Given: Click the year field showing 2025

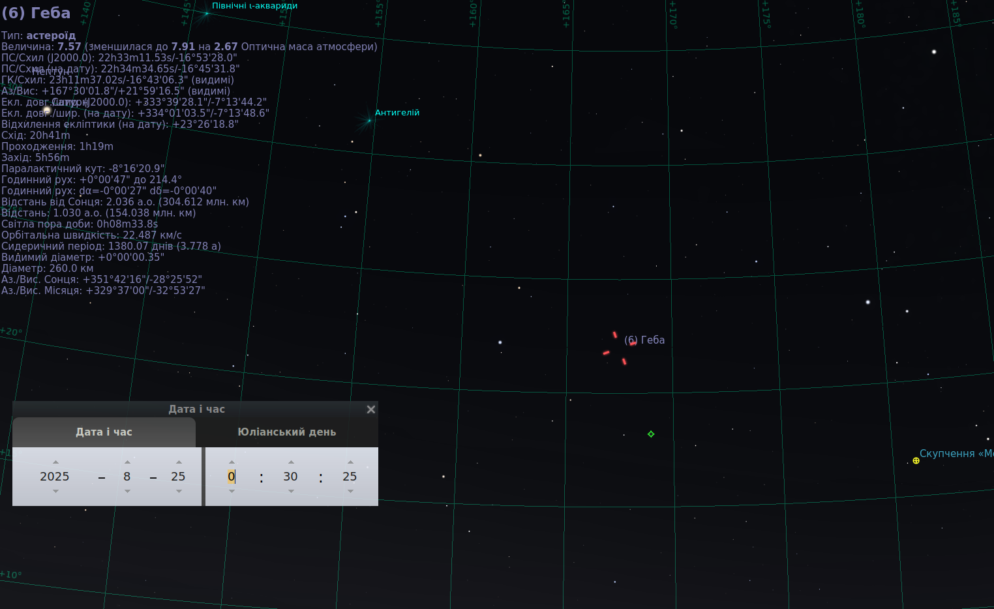Looking at the screenshot, I should tap(55, 477).
